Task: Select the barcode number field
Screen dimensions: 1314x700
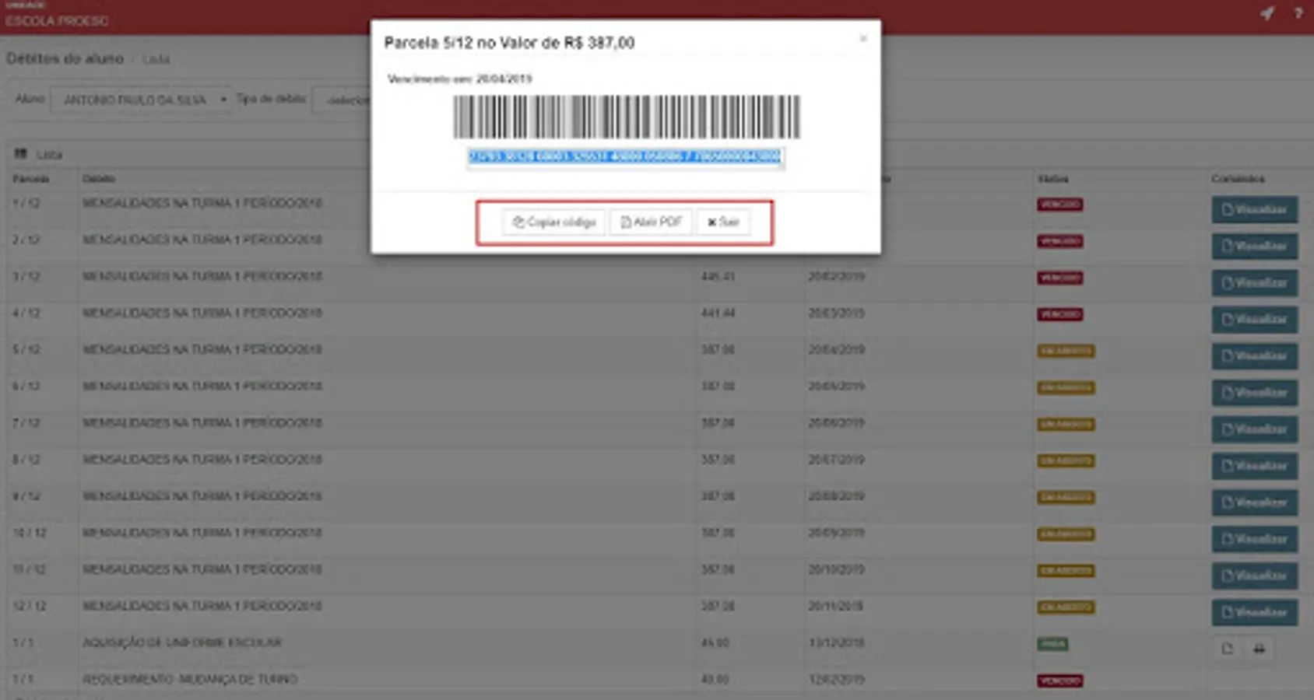Action: [x=625, y=157]
